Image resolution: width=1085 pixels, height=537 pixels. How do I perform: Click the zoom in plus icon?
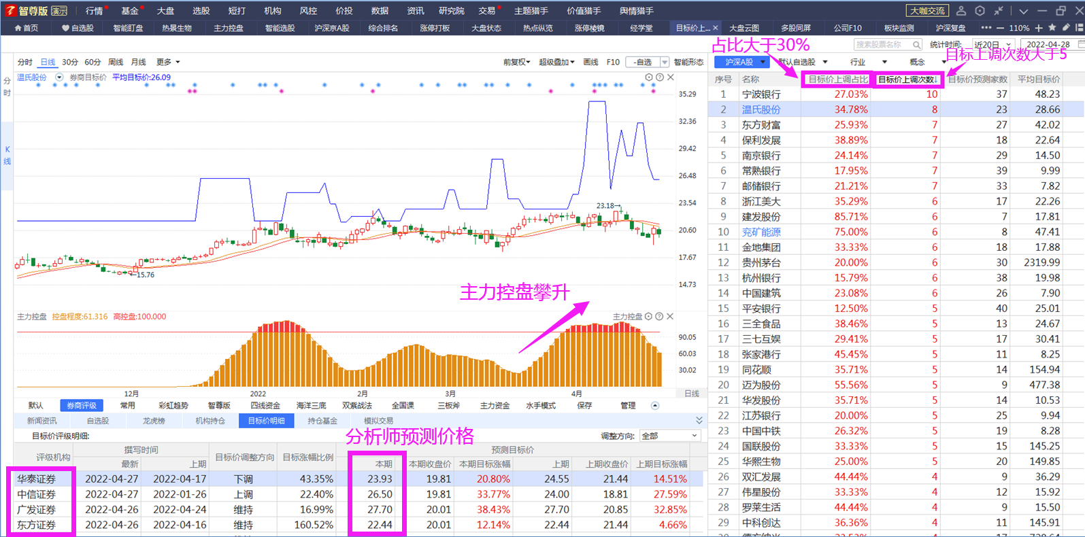[x=1039, y=28]
